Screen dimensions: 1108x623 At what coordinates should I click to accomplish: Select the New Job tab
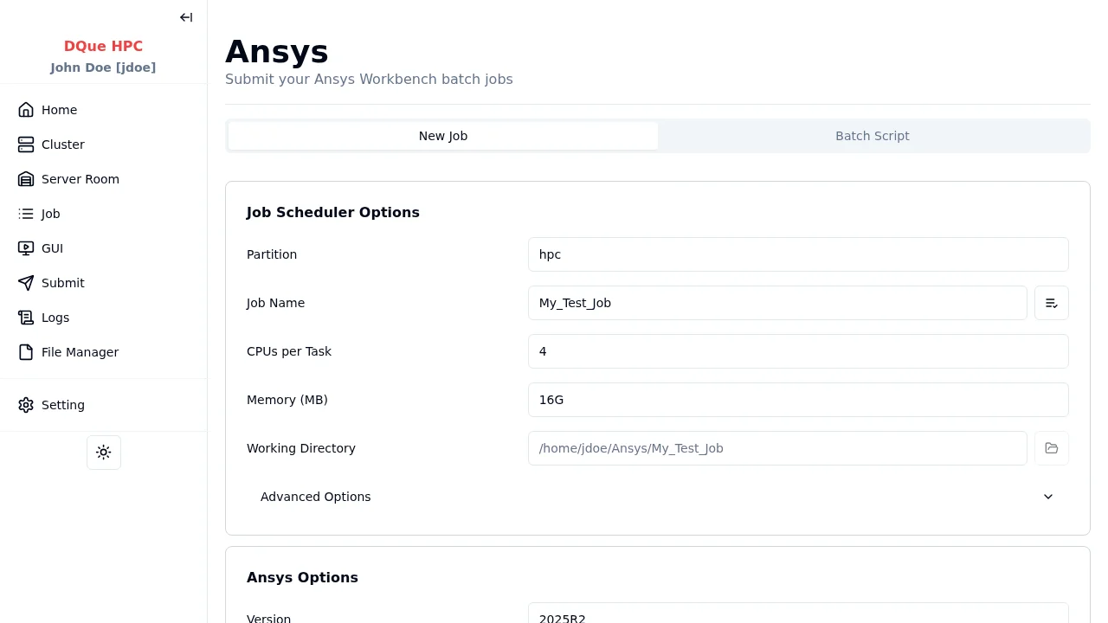point(443,136)
